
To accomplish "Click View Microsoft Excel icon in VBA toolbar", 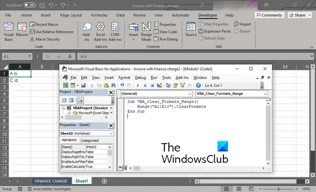I will (65, 85).
